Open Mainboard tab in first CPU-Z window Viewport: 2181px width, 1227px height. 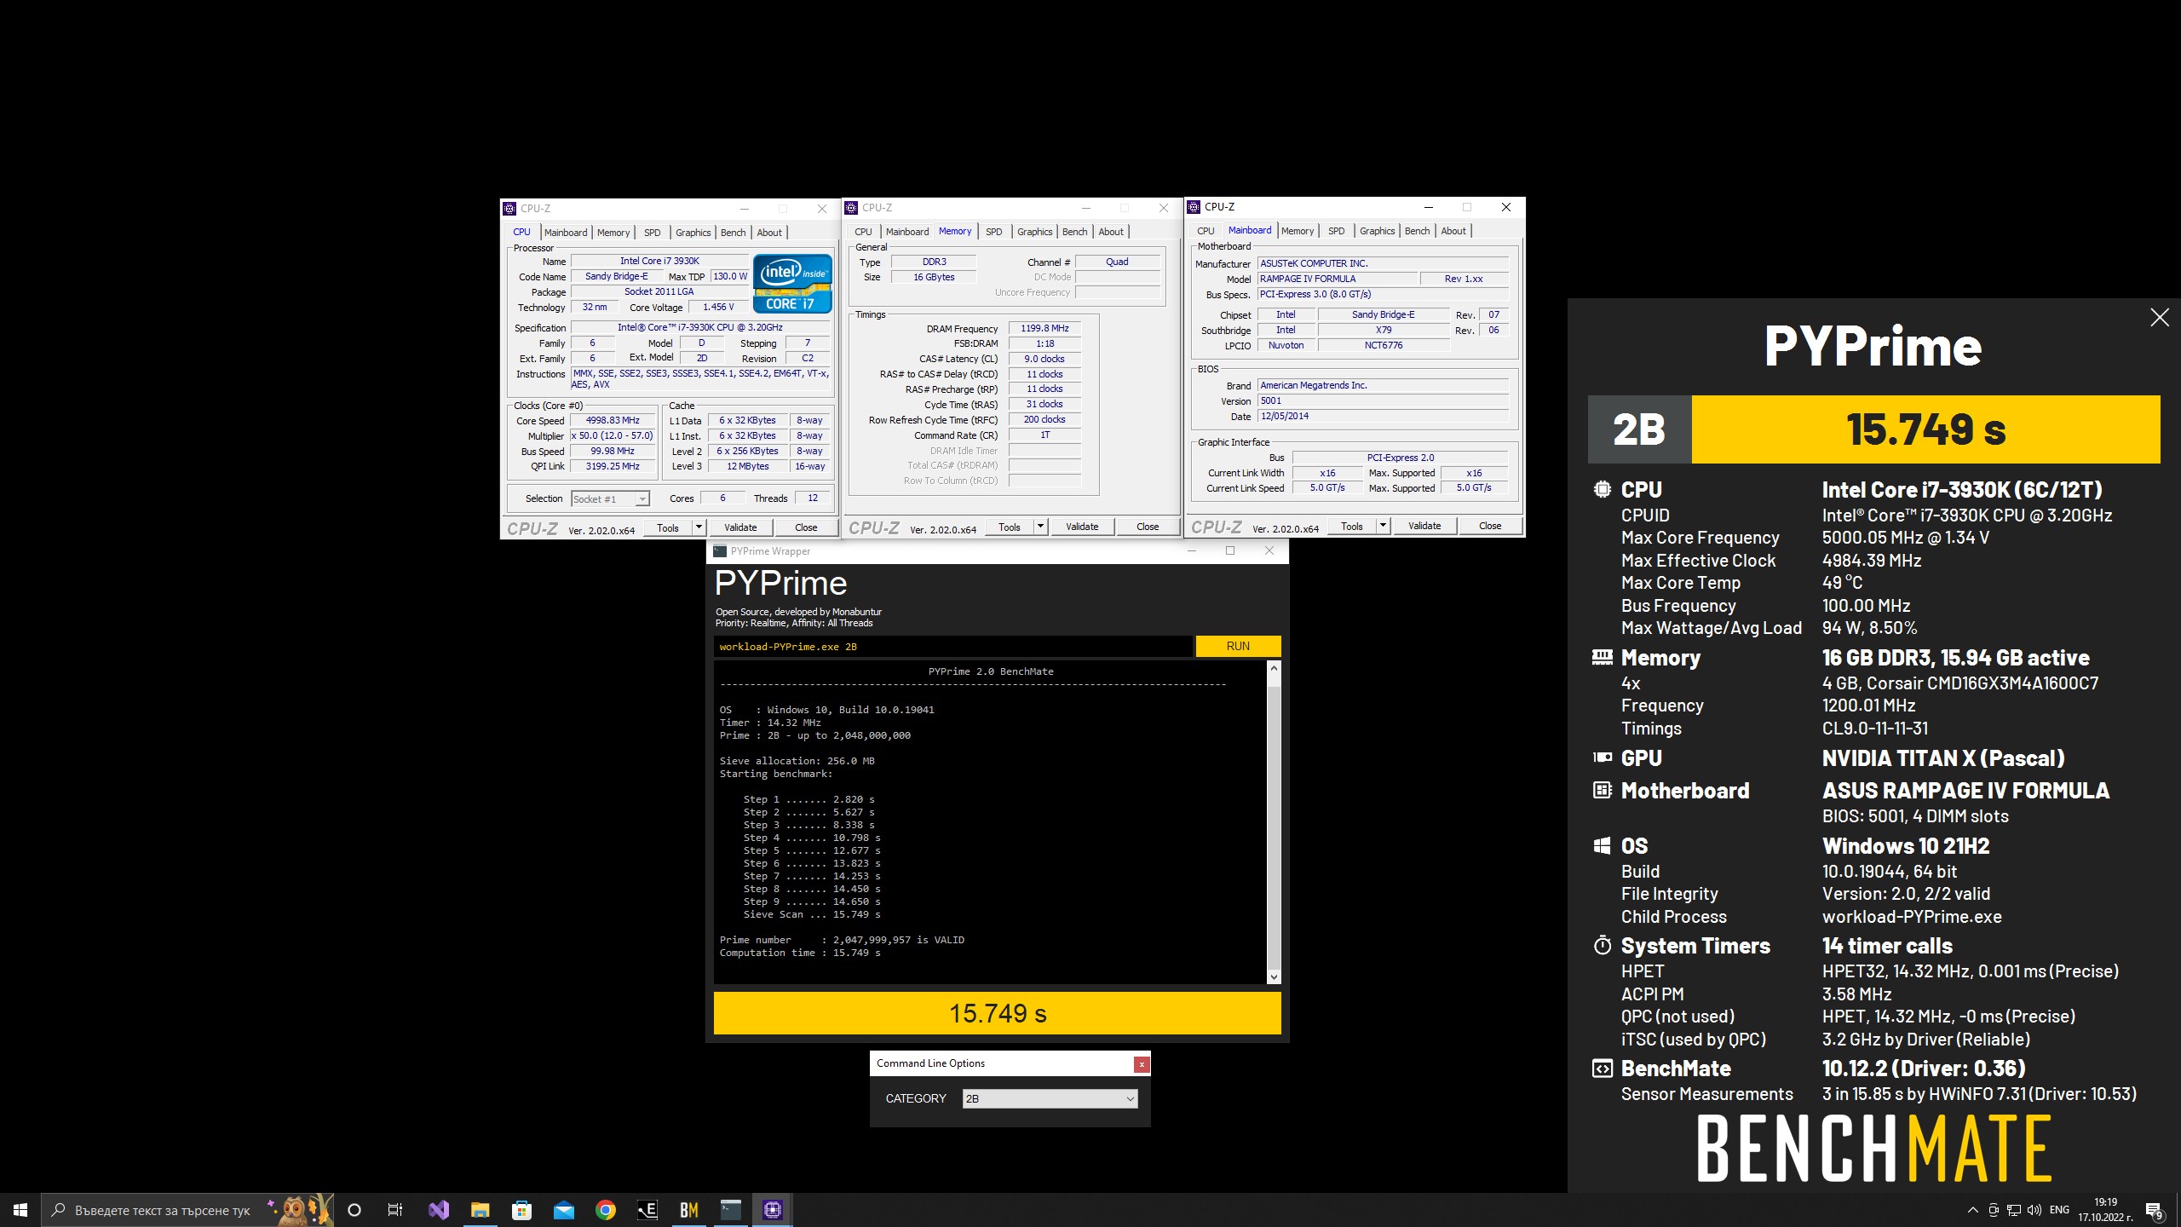coord(566,233)
